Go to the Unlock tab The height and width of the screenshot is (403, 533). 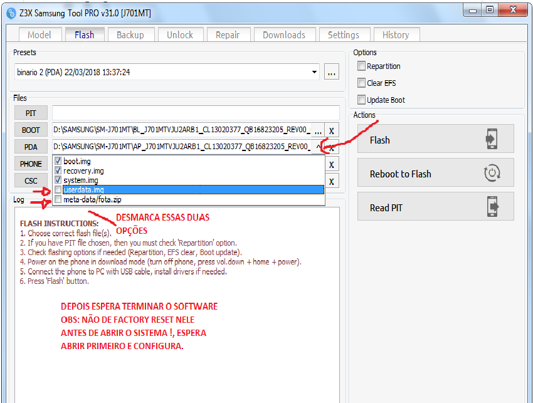point(180,35)
